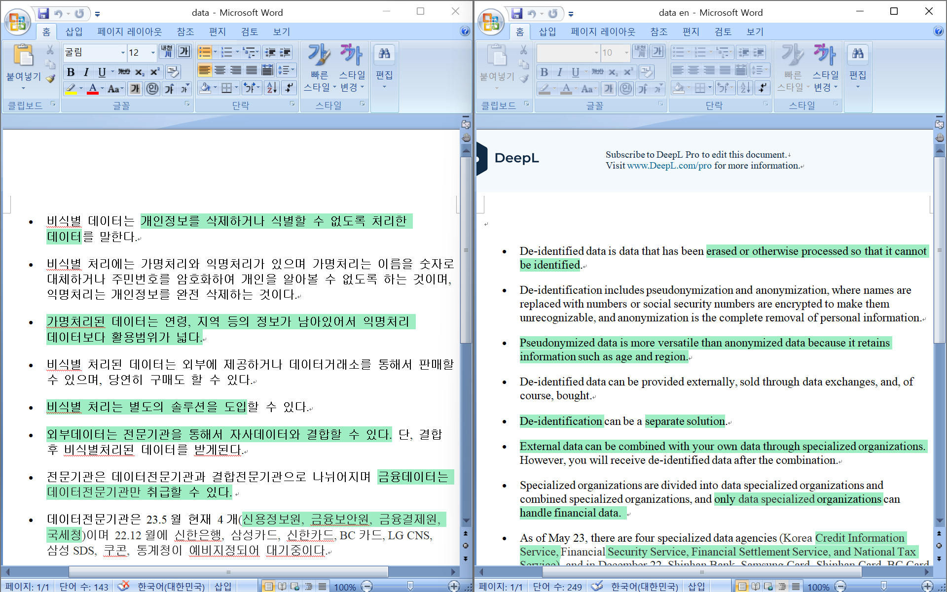Open the font name dropdown showing 굴림
The width and height of the screenshot is (947, 592).
pos(123,52)
